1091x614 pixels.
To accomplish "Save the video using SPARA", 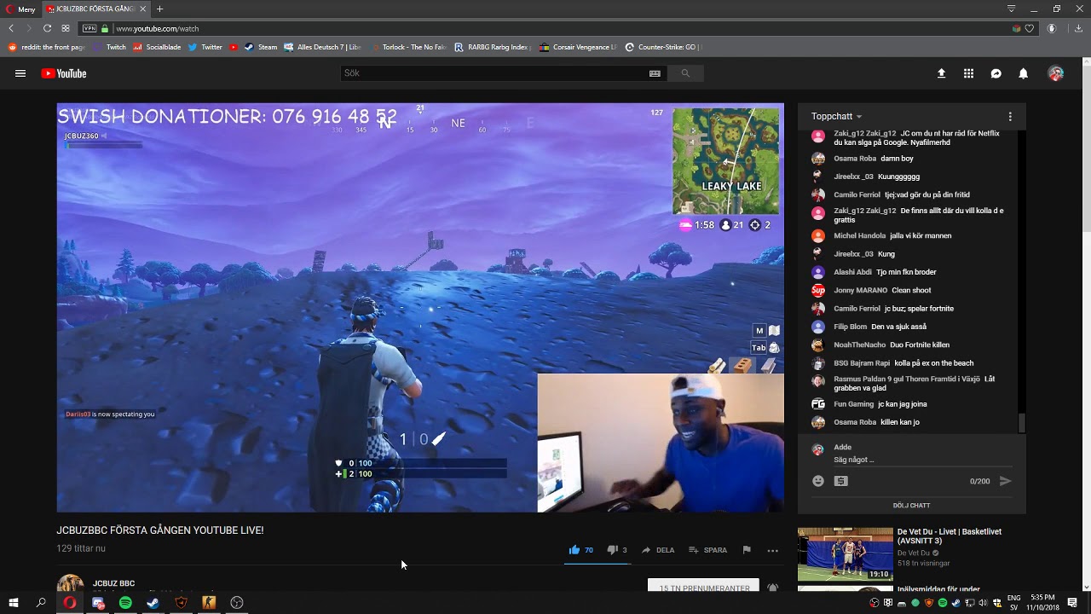I will pyautogui.click(x=707, y=550).
